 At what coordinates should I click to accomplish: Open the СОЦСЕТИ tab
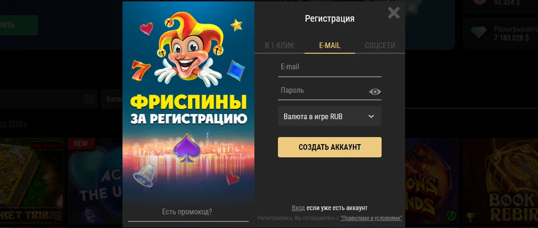(x=380, y=45)
